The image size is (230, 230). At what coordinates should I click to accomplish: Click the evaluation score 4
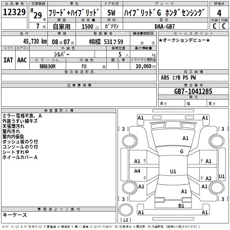click(219, 13)
